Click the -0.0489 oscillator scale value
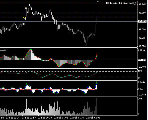The image size is (148, 120). pos(142,94)
